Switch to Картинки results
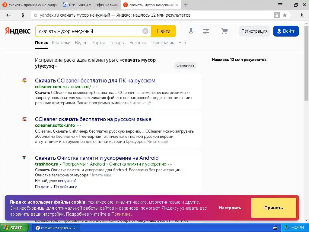Viewport: 309px width, 232px height. point(61,43)
